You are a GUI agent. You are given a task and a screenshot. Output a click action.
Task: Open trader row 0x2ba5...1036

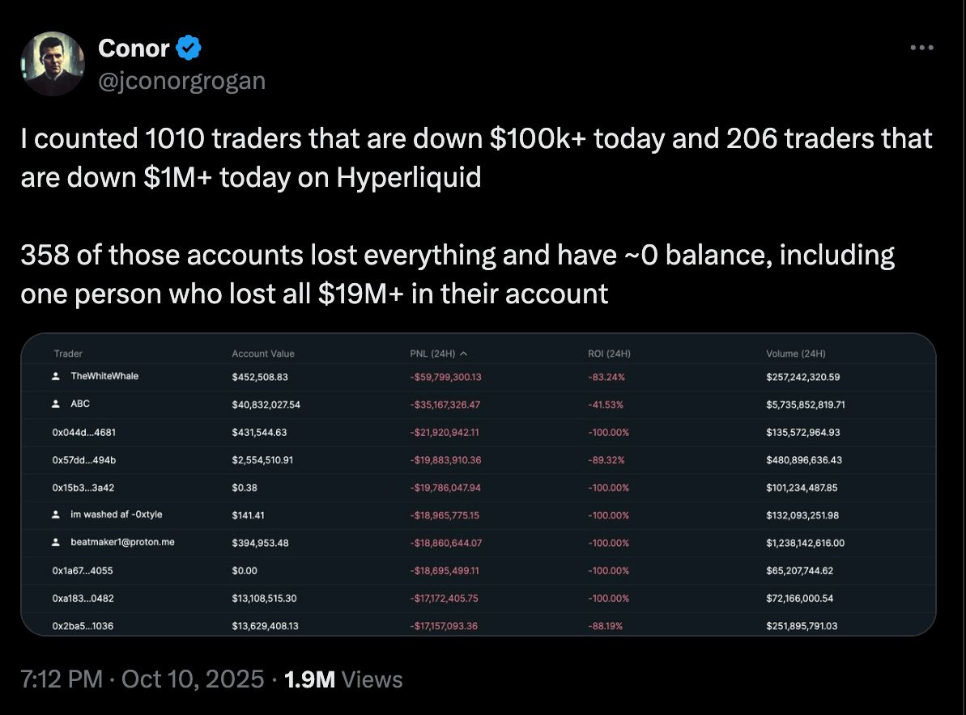coord(83,625)
